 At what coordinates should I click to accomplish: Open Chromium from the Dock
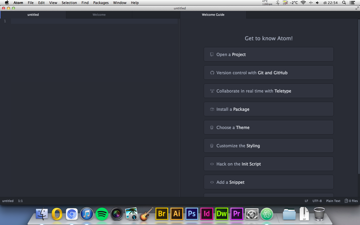click(72, 214)
